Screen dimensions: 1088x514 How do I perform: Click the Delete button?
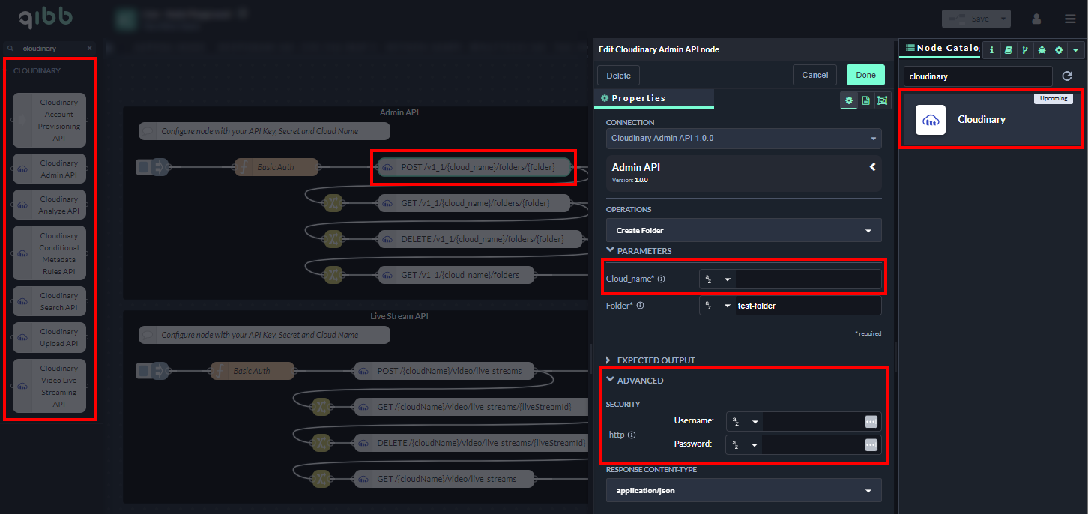tap(618, 75)
